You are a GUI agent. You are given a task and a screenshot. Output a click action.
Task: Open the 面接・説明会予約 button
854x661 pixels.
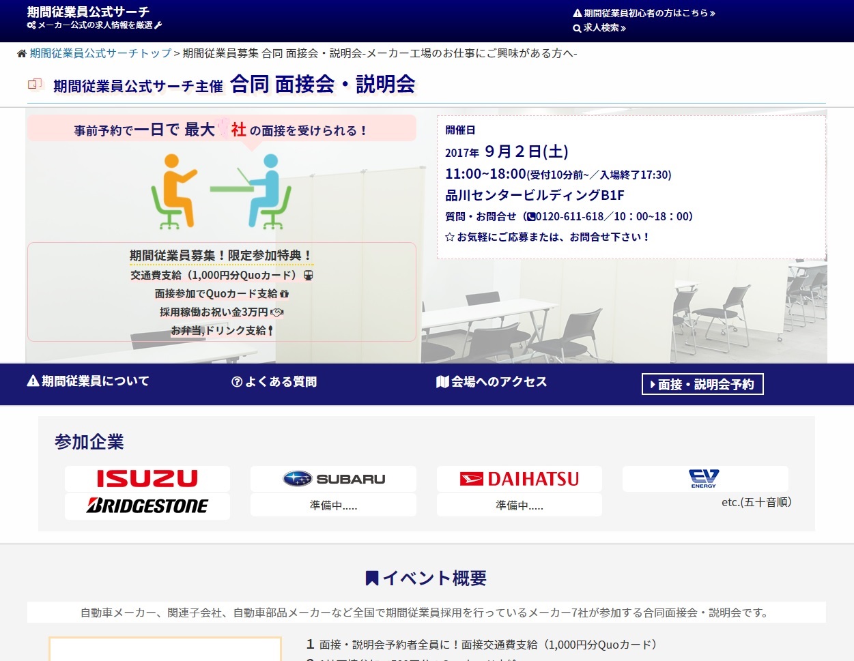pos(702,383)
